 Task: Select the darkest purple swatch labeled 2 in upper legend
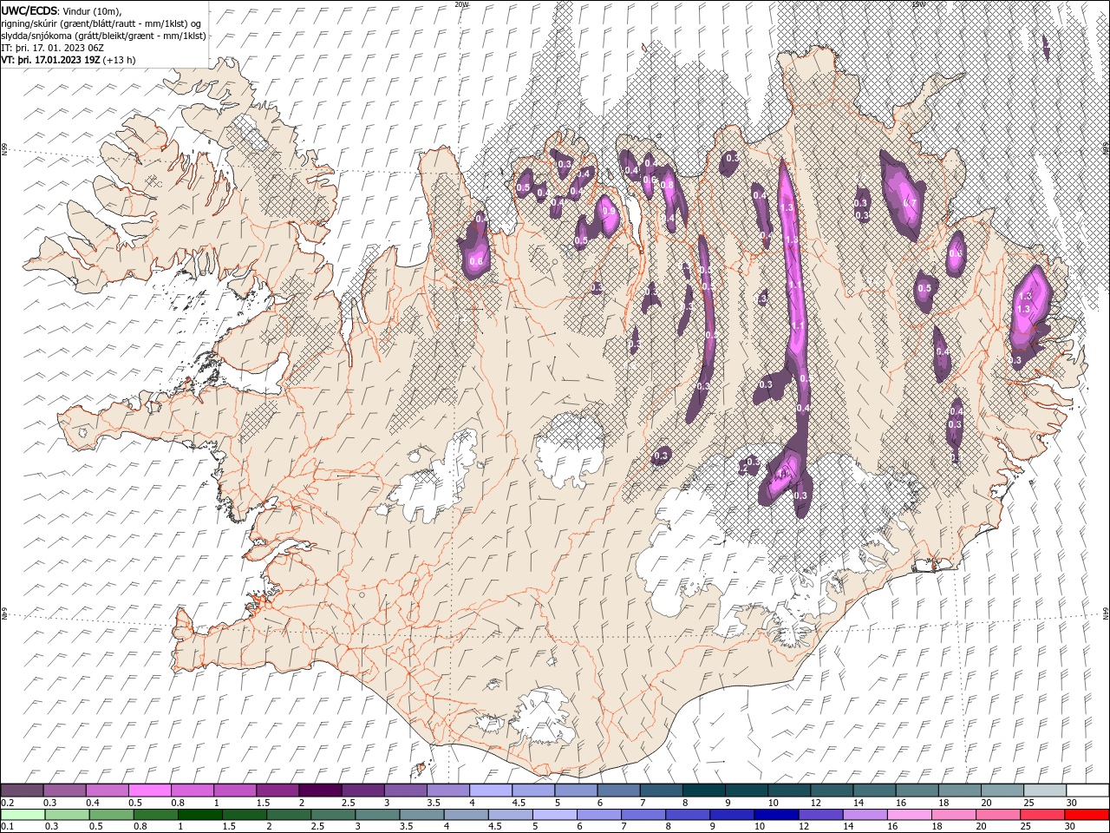coord(320,790)
